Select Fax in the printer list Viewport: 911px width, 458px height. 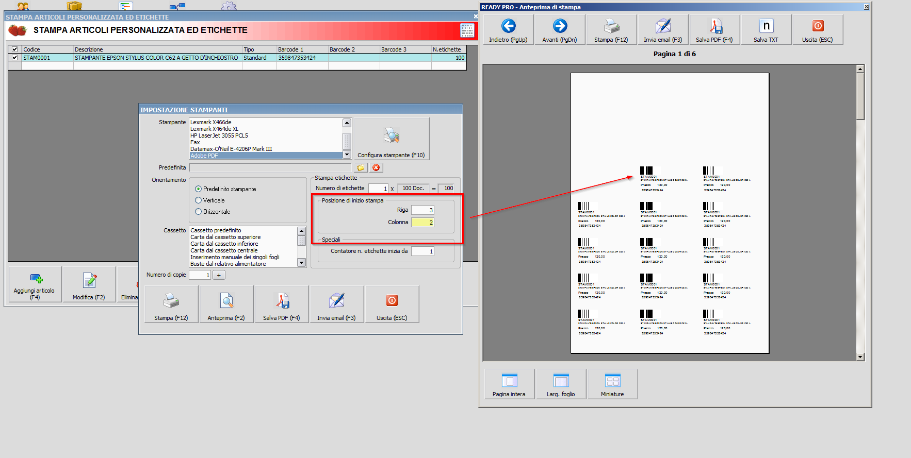pos(266,142)
